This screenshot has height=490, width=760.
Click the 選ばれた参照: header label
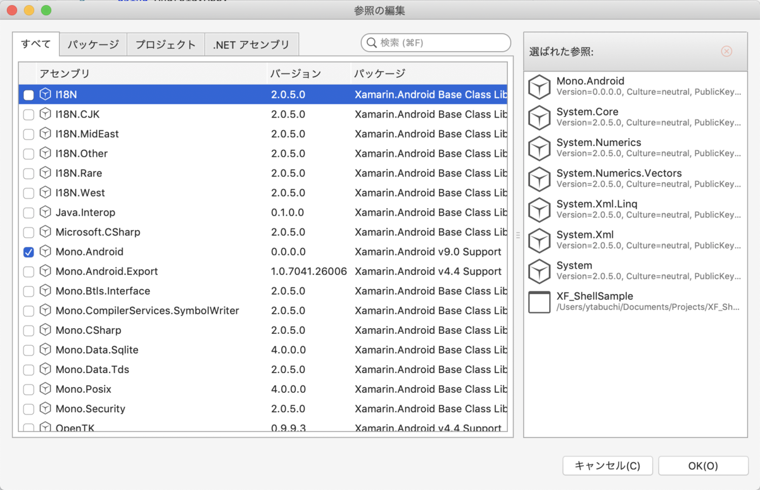click(x=562, y=52)
